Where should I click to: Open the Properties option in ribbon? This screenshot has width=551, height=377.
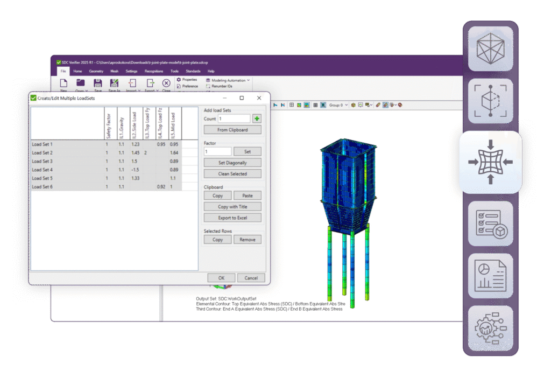[x=187, y=80]
